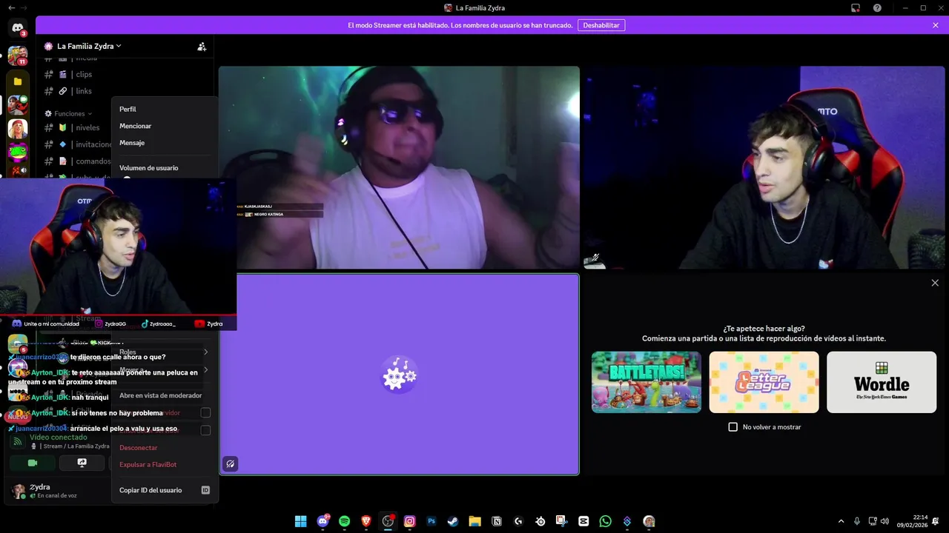Viewport: 949px width, 533px height.
Task: Open Spotify from the taskbar
Action: pos(344,521)
